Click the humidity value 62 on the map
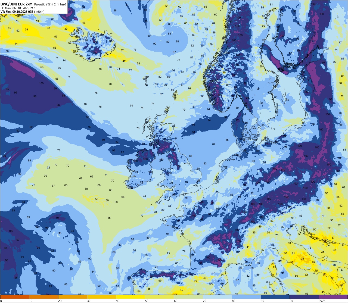The height and width of the screenshot is (303, 348). point(18,30)
